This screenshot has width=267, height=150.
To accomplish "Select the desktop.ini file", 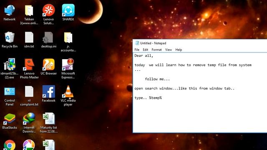I will click(x=49, y=40).
